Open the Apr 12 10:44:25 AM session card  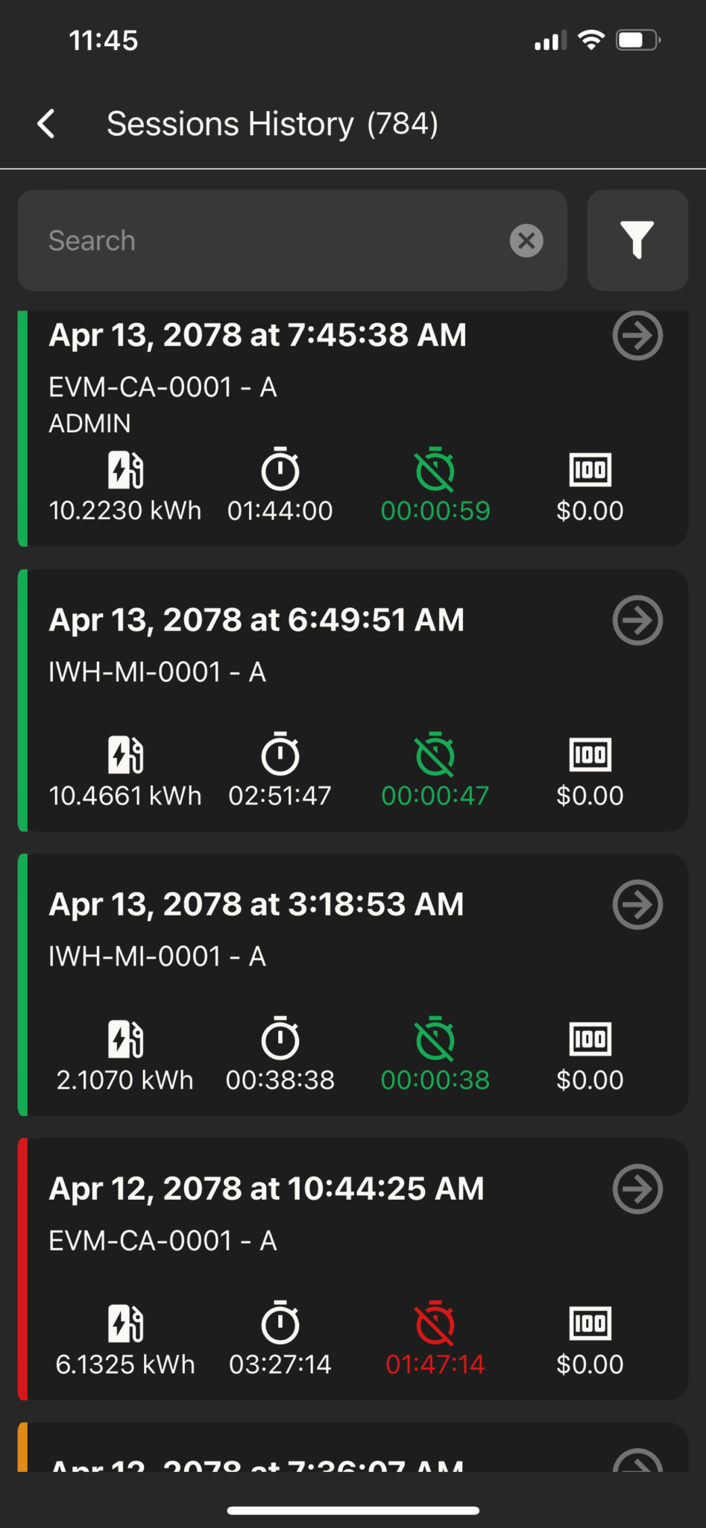pyautogui.click(x=353, y=1269)
